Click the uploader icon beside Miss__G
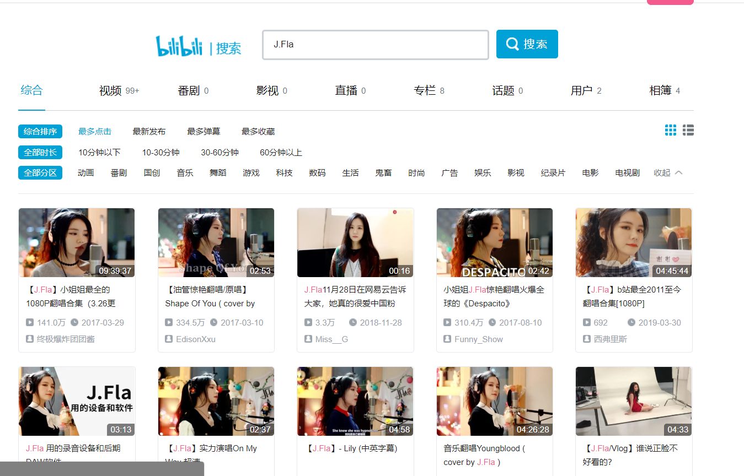 (308, 339)
